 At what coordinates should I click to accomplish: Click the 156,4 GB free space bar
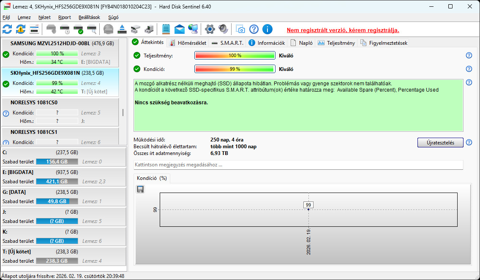57,162
